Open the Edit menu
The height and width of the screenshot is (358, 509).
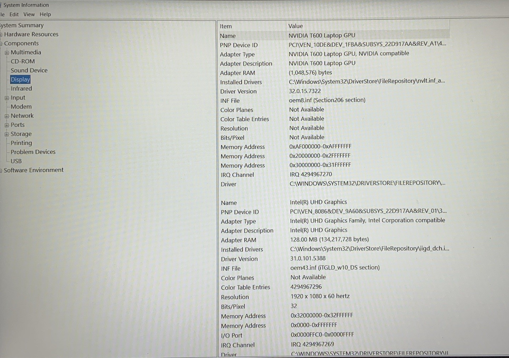[14, 14]
